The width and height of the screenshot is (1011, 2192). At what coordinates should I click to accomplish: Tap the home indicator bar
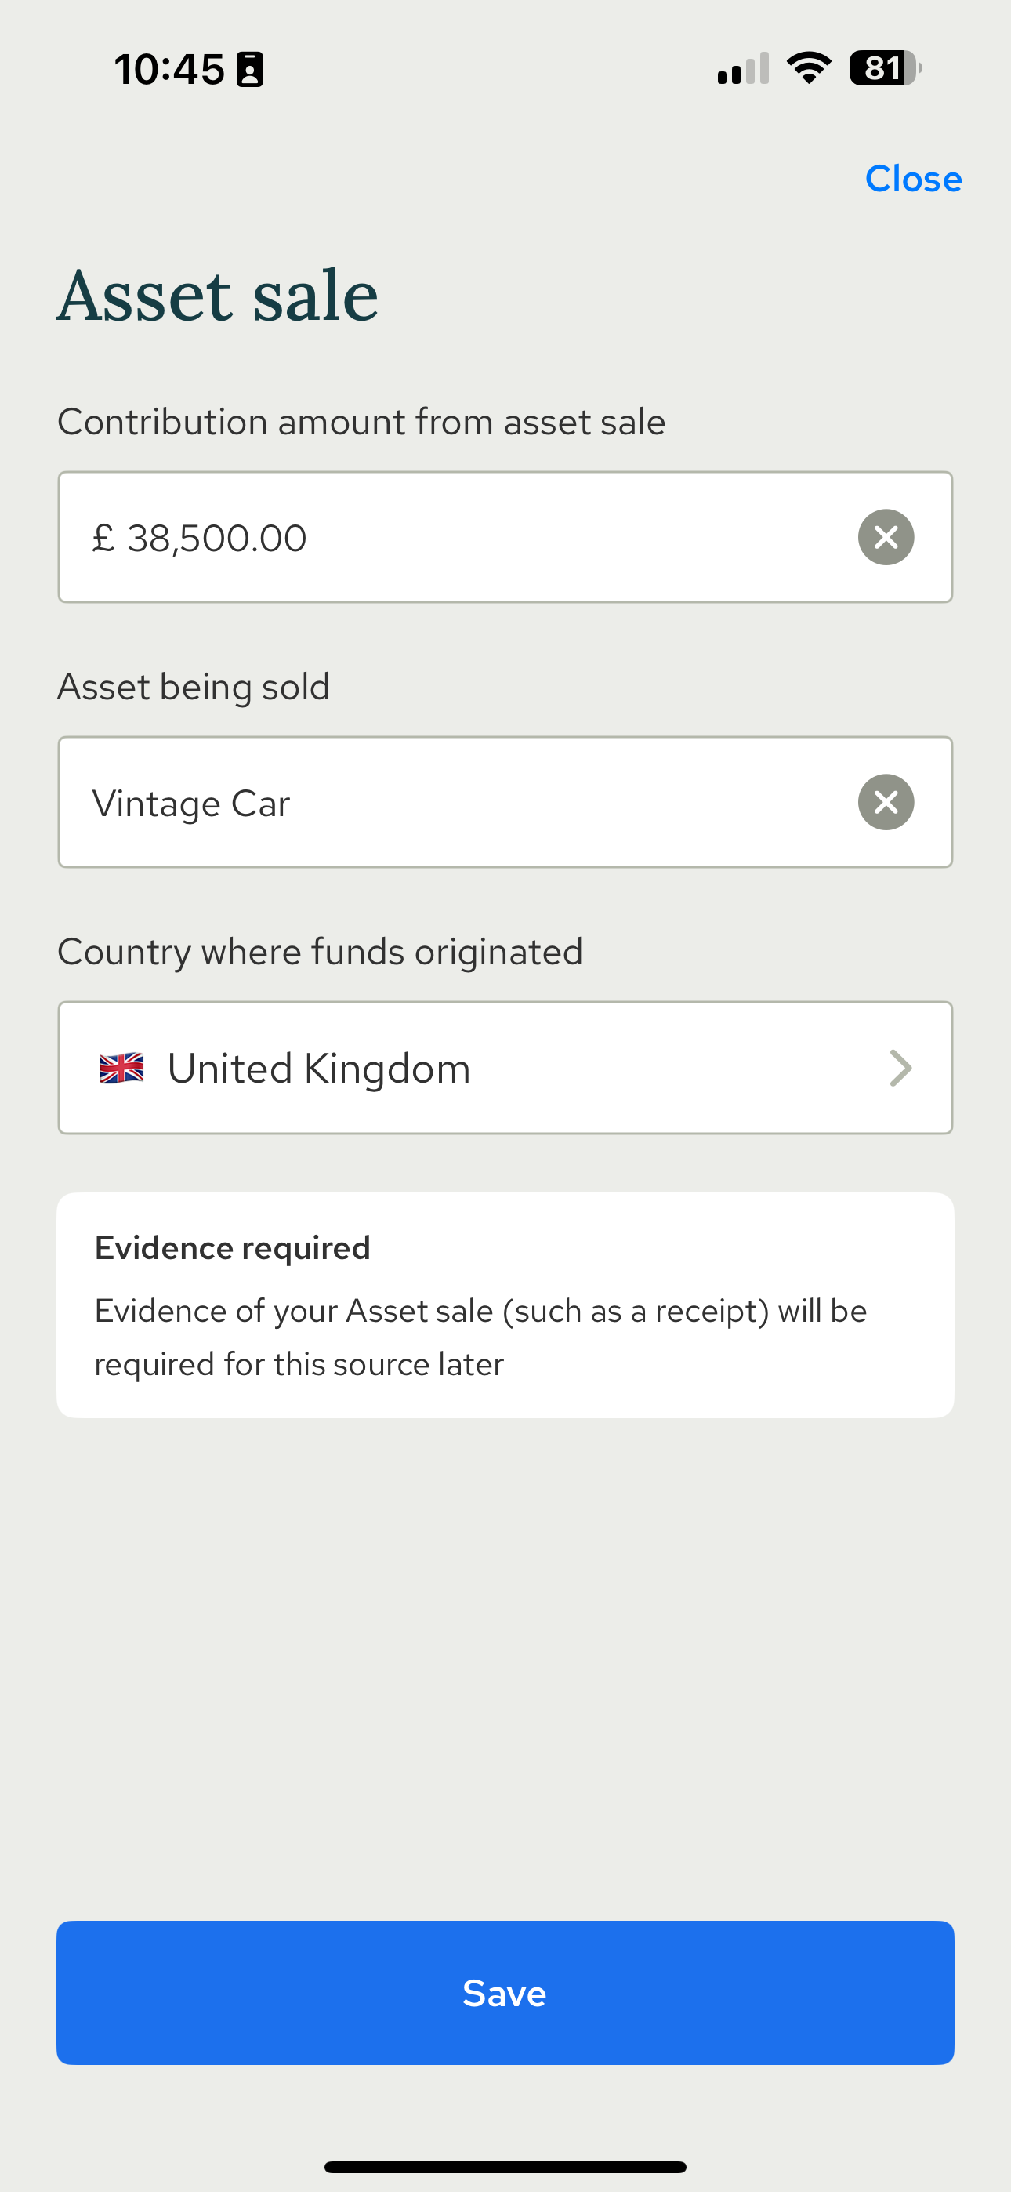coord(505,2166)
